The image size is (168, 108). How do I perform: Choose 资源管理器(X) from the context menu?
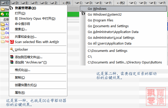(38, 8)
